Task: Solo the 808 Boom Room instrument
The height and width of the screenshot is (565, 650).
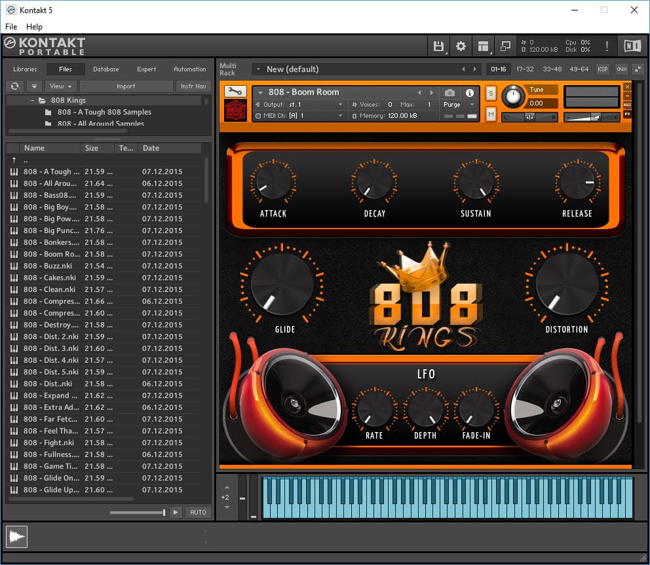Action: [491, 93]
